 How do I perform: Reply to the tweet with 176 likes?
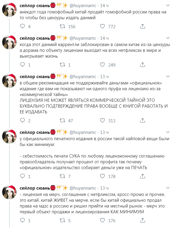click(x=23, y=221)
